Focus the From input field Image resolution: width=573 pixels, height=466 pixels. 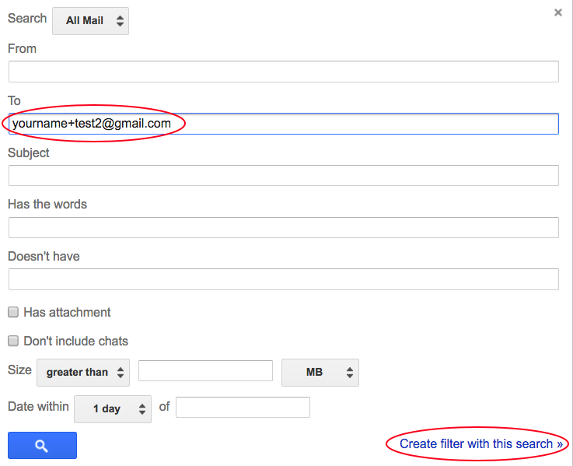[284, 72]
